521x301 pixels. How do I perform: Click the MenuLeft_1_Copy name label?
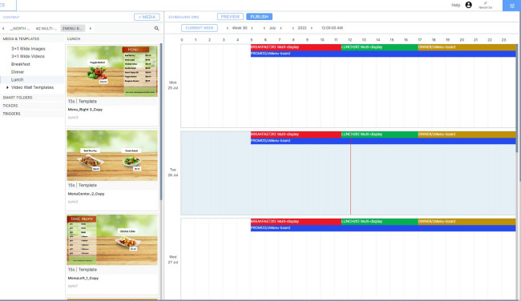(83, 278)
